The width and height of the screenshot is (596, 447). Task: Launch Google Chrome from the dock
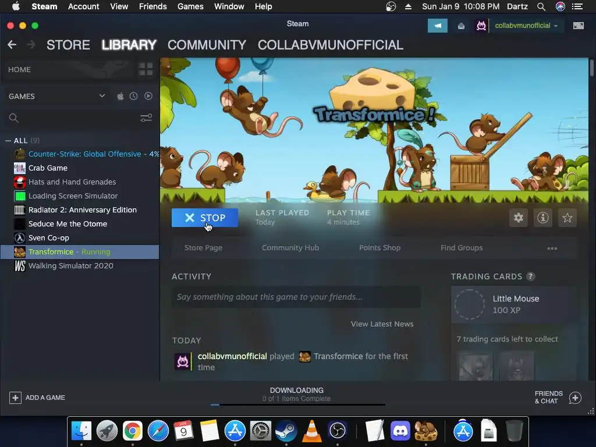[132, 431]
